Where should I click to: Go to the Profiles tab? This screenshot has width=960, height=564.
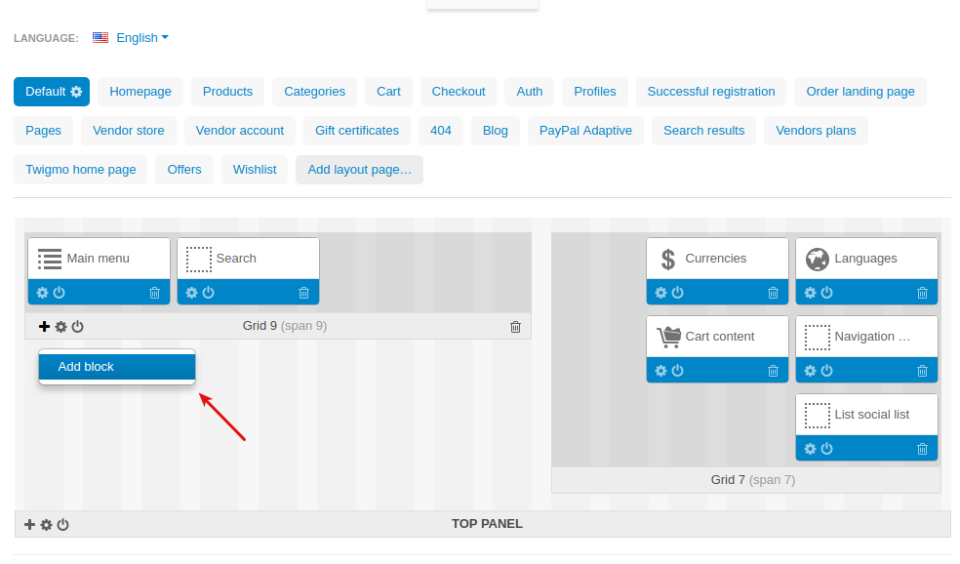[x=595, y=92]
